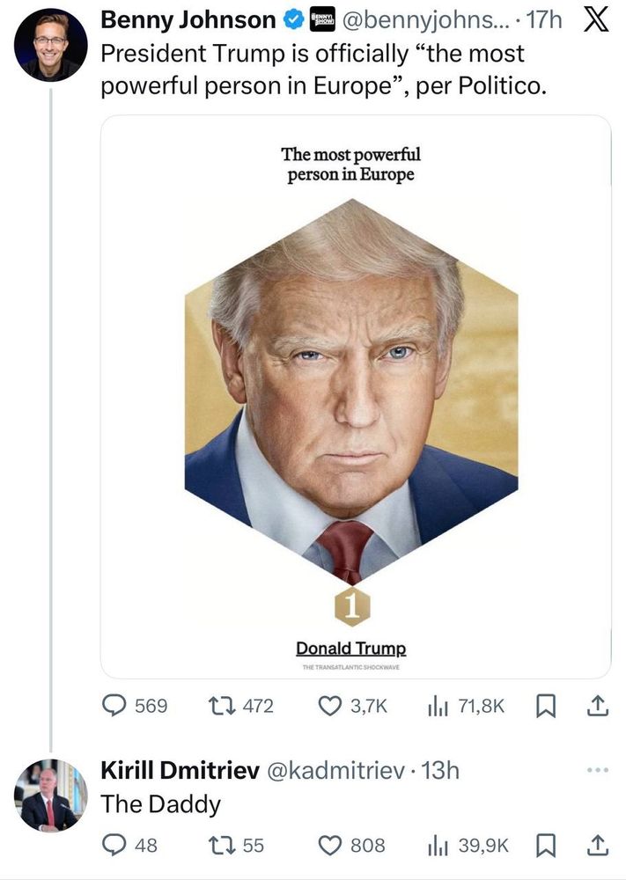626x880 pixels.
Task: Repost Kirill Dmitriev's reply
Action: coord(217,845)
